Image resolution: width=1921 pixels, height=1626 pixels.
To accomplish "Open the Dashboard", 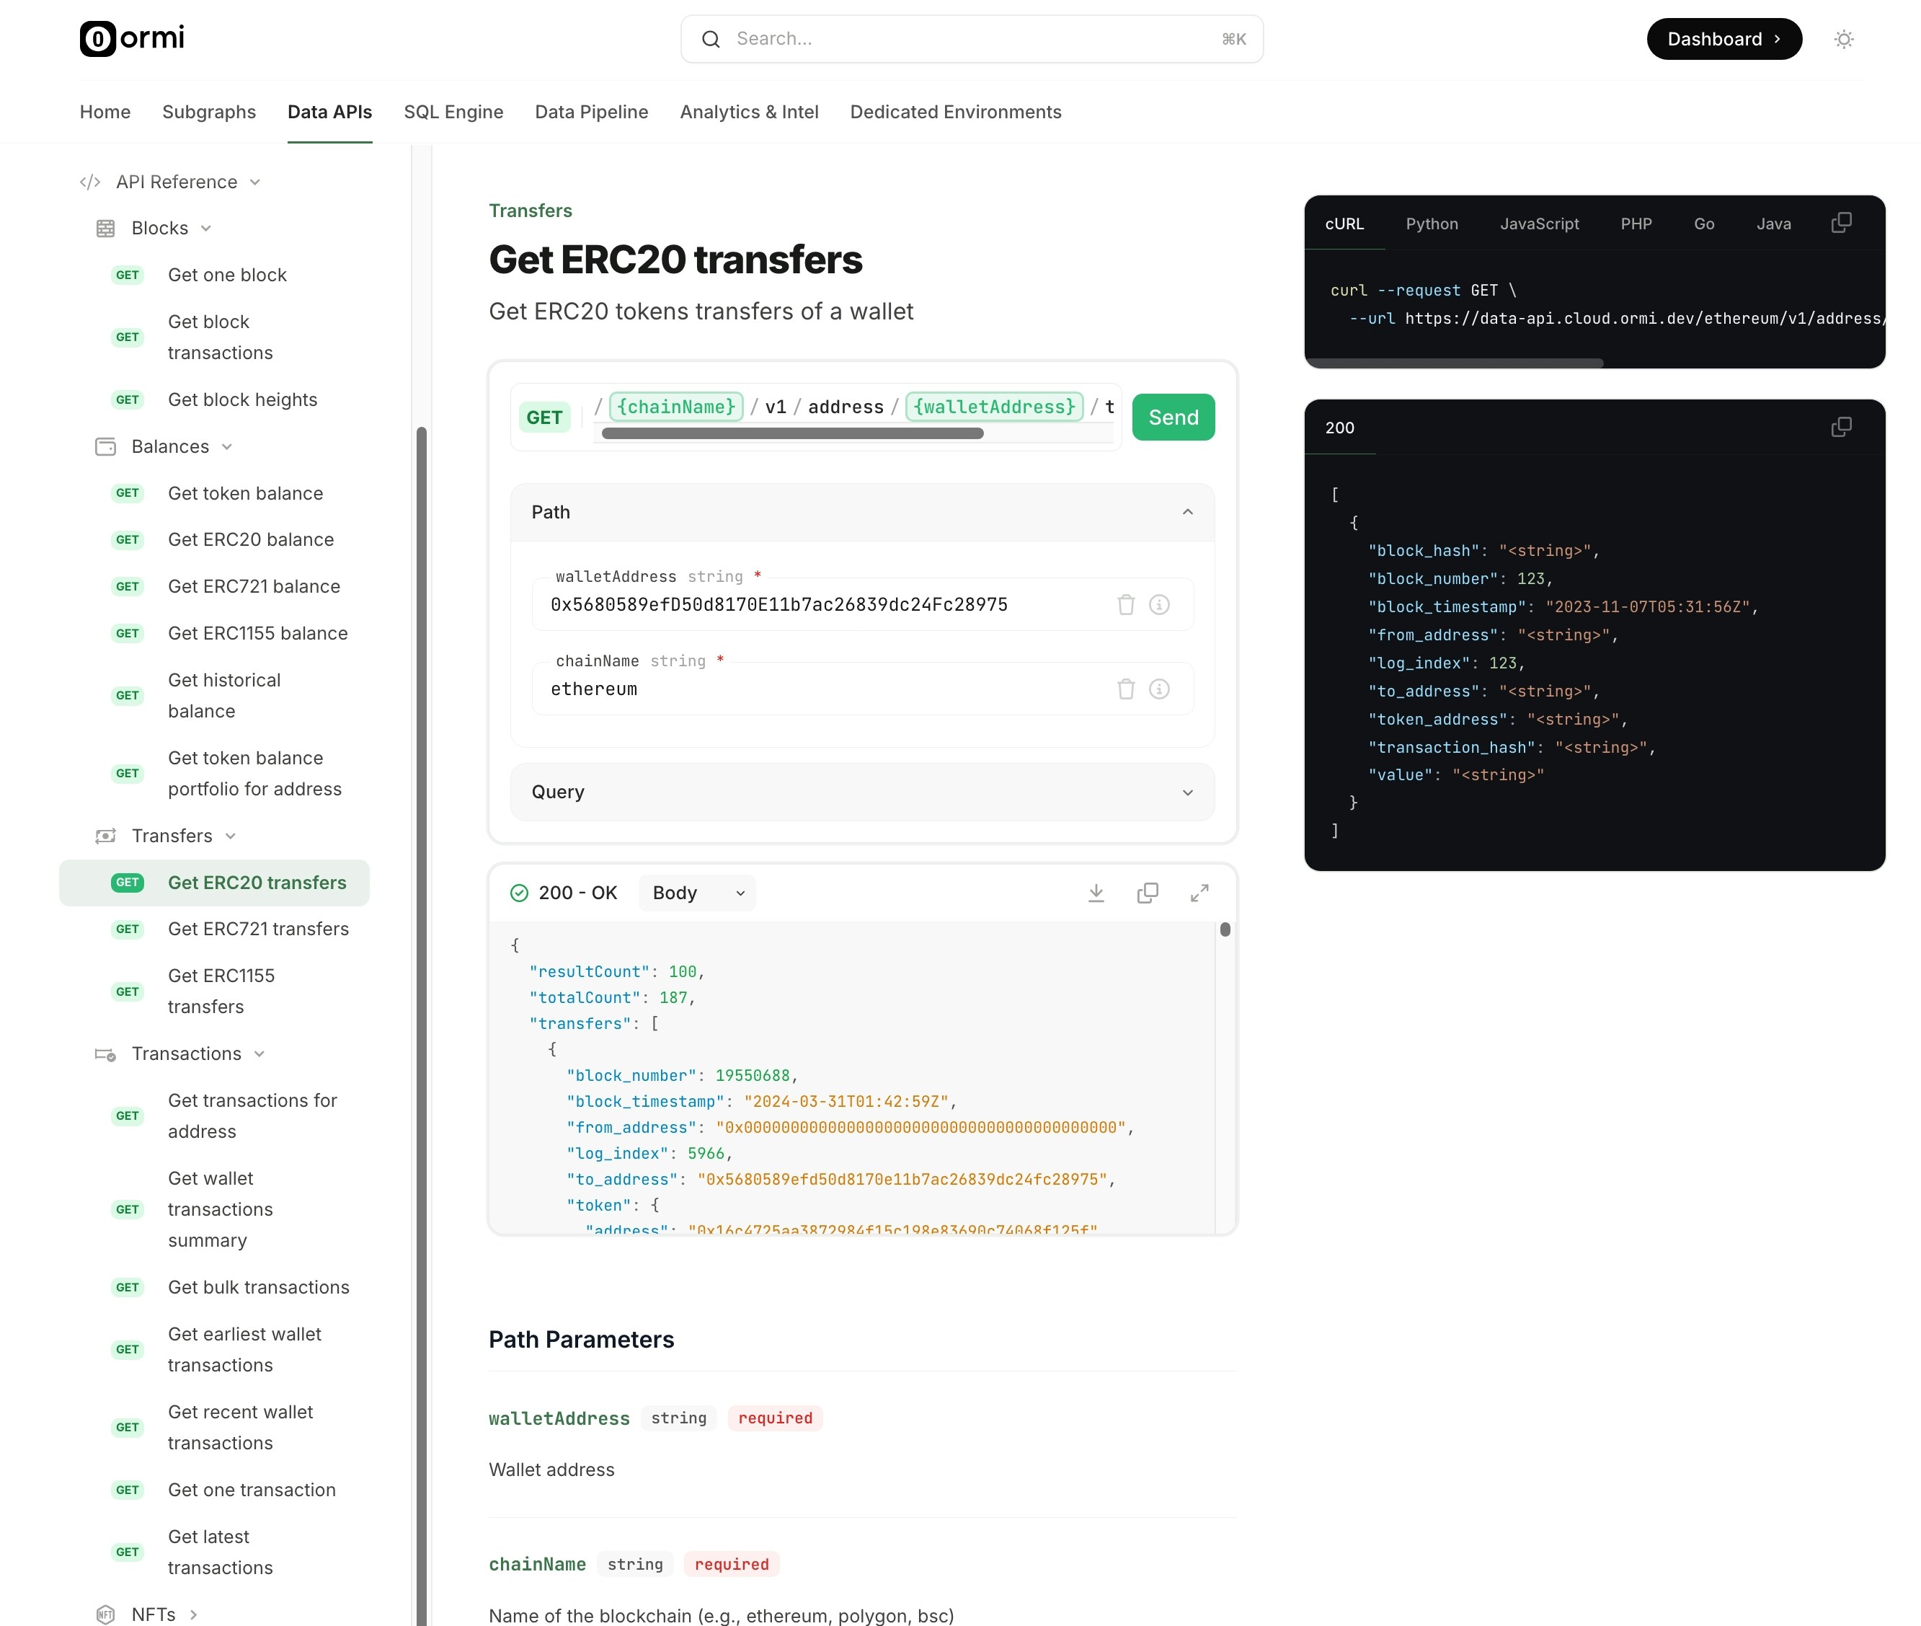I will click(1723, 39).
